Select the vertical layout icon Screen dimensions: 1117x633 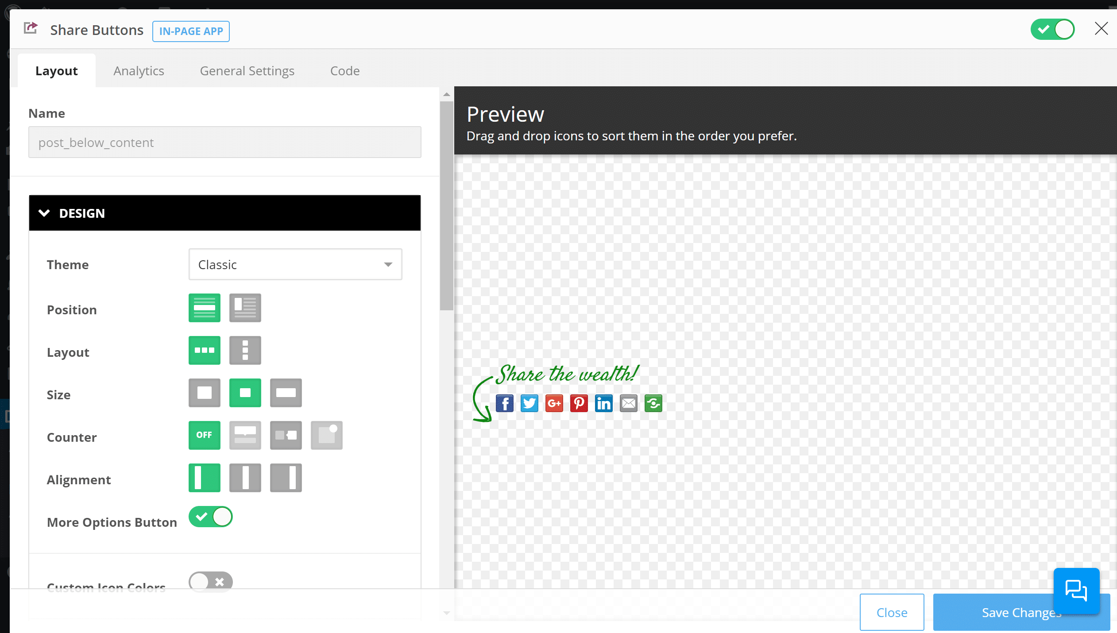(x=245, y=351)
